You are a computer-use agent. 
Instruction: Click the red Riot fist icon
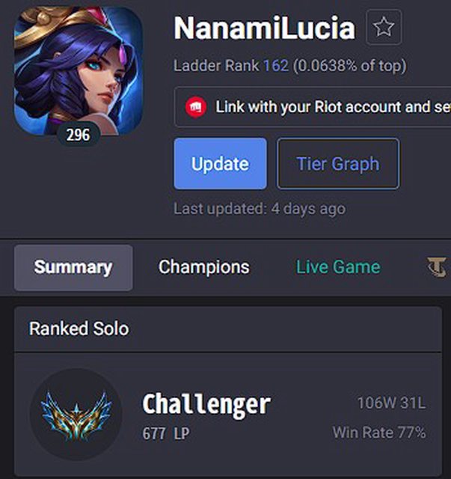(x=196, y=106)
